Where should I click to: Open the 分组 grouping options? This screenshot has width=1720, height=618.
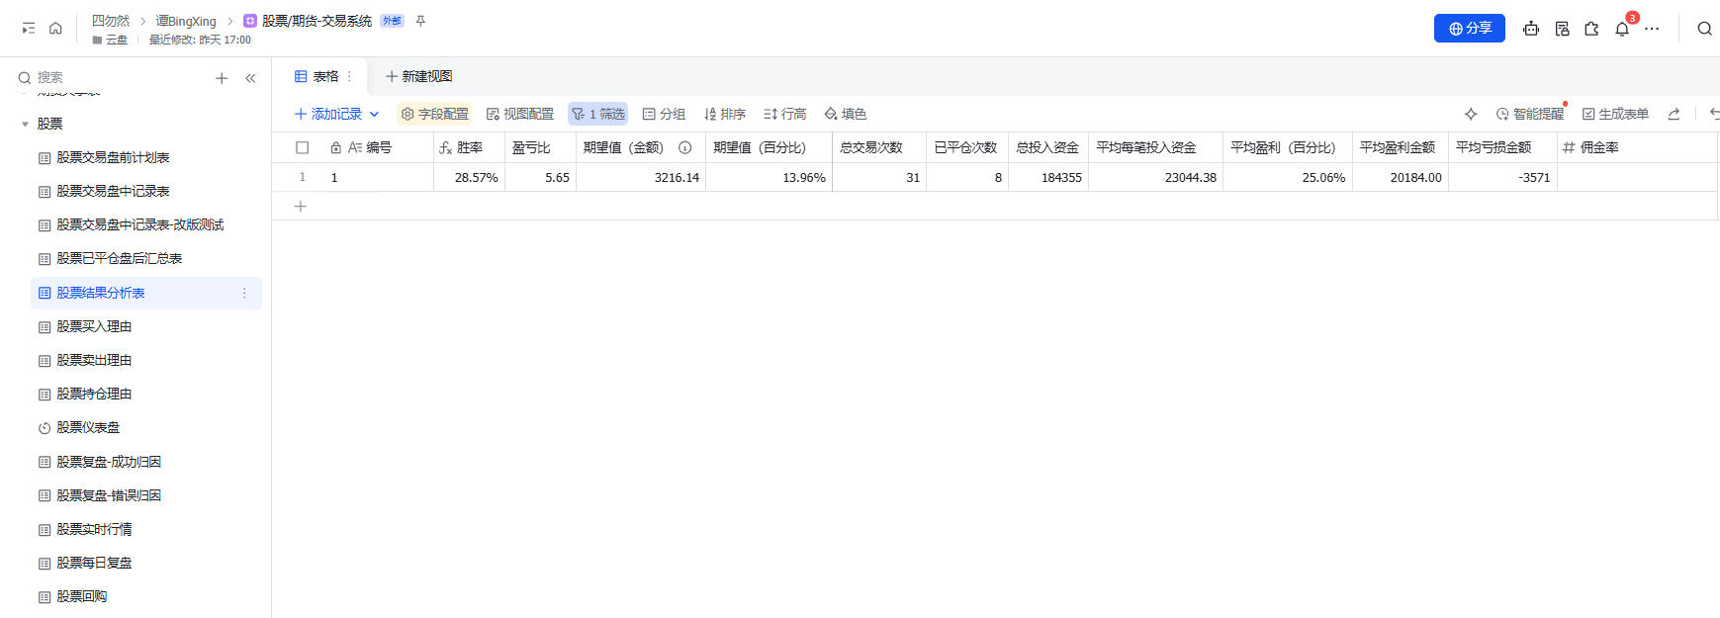coord(664,114)
